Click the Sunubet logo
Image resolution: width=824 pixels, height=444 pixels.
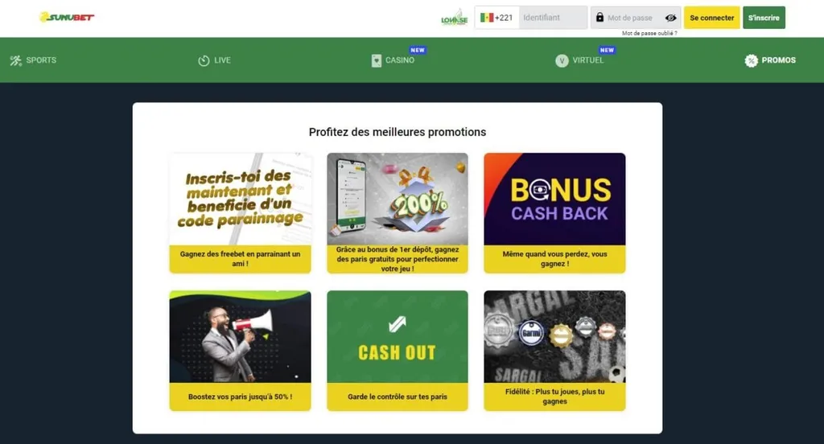click(x=67, y=18)
